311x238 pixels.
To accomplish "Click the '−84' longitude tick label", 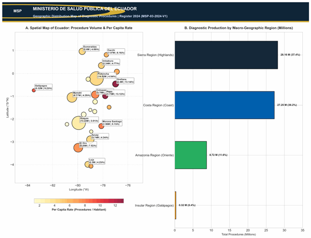I will 27,186.
